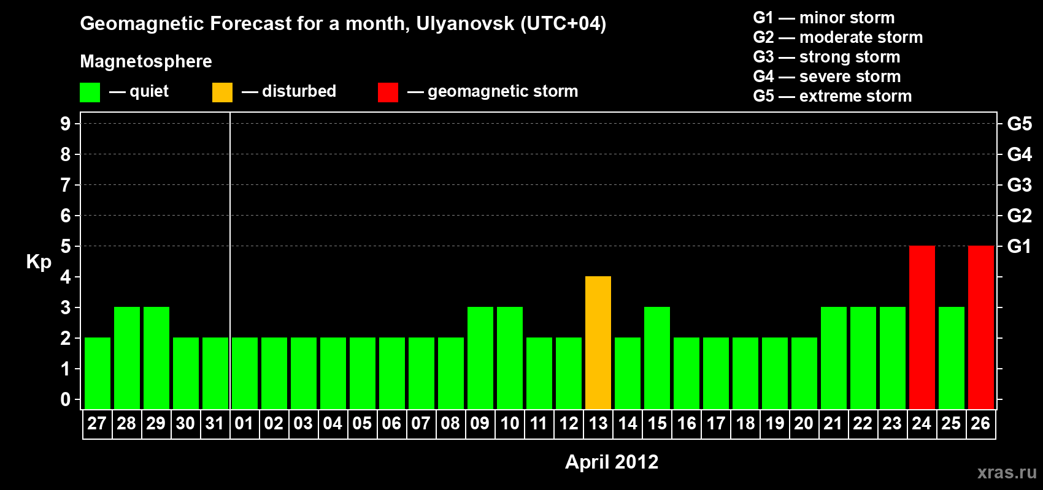Click the April 2012 month label
The height and width of the screenshot is (490, 1043).
(x=612, y=462)
